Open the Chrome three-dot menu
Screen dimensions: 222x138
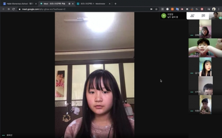coord(219,9)
